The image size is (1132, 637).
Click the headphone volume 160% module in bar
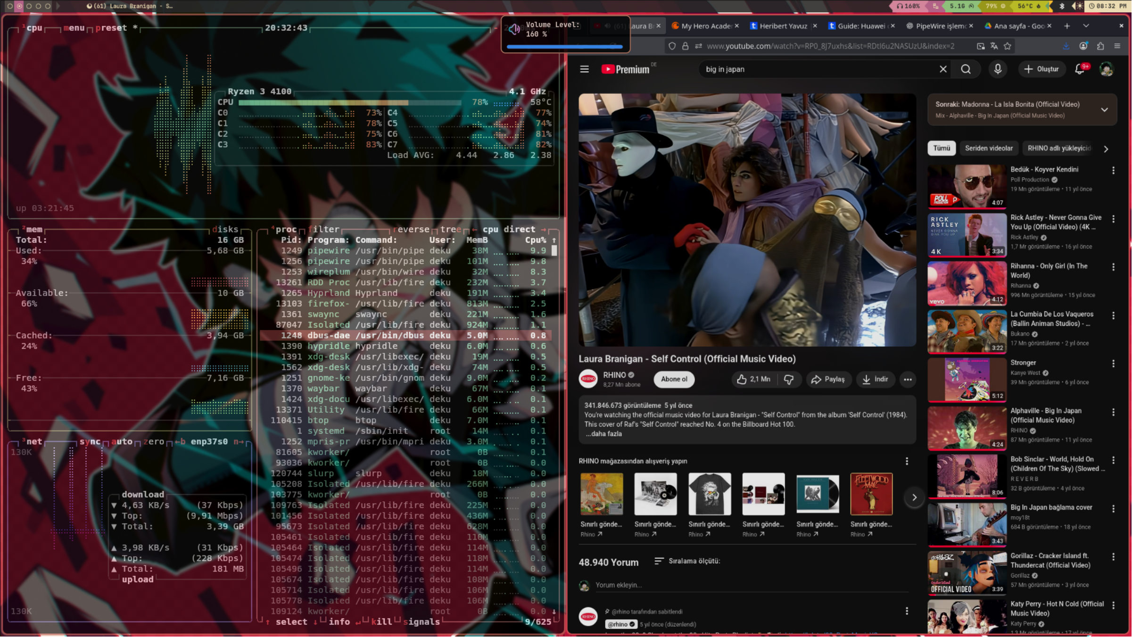908,6
